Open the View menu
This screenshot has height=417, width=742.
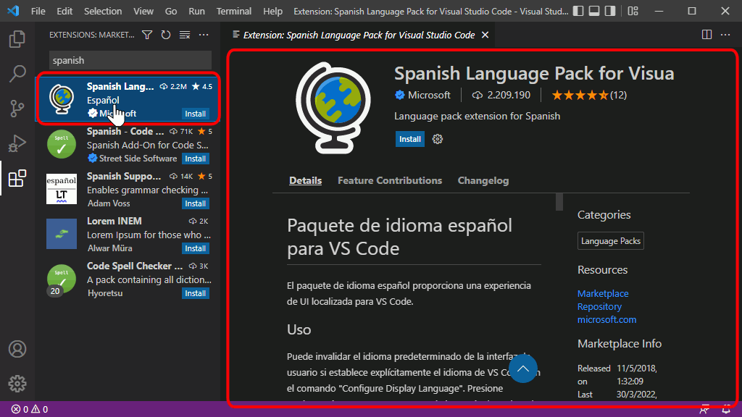[x=143, y=11]
